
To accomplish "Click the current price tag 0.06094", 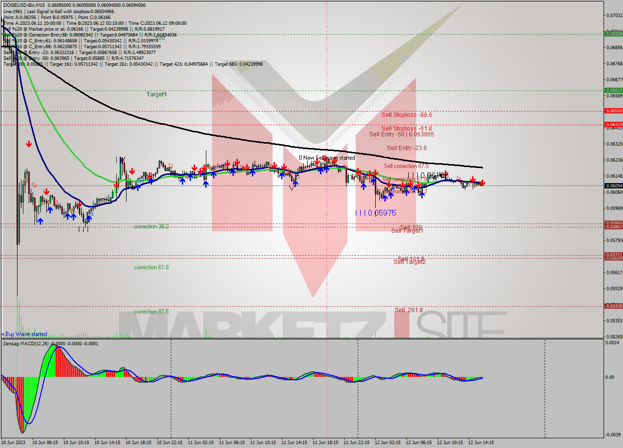I will [x=613, y=186].
